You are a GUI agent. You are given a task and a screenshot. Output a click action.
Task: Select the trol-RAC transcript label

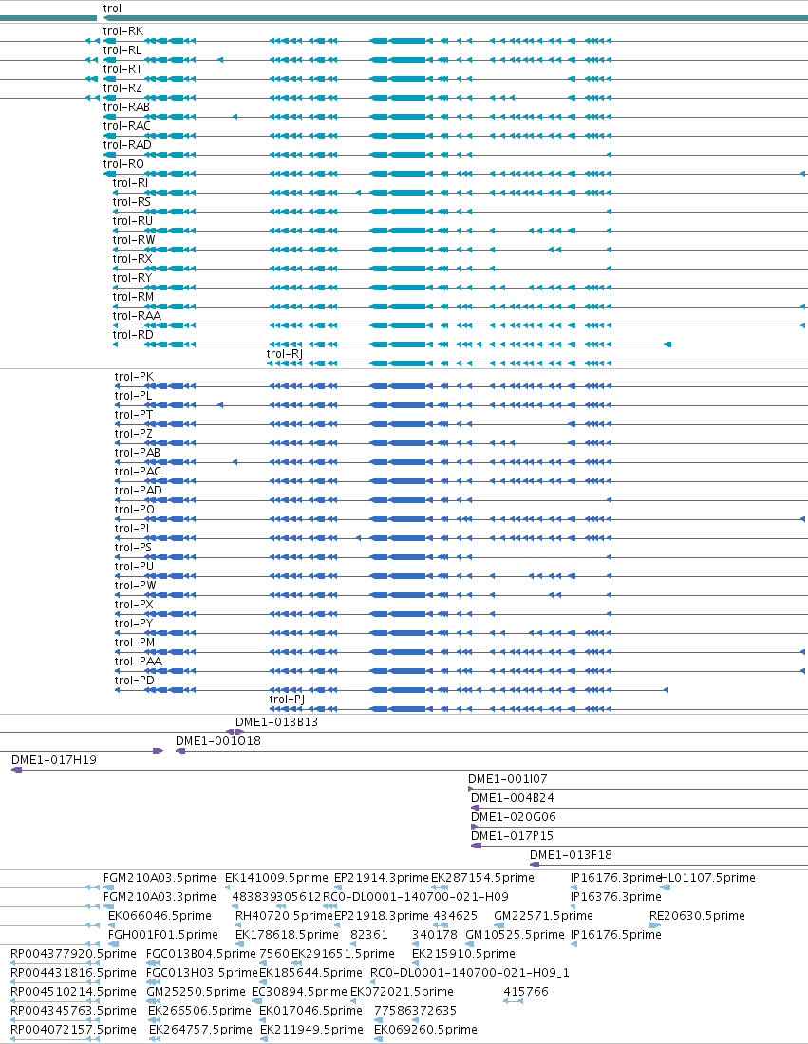127,126
